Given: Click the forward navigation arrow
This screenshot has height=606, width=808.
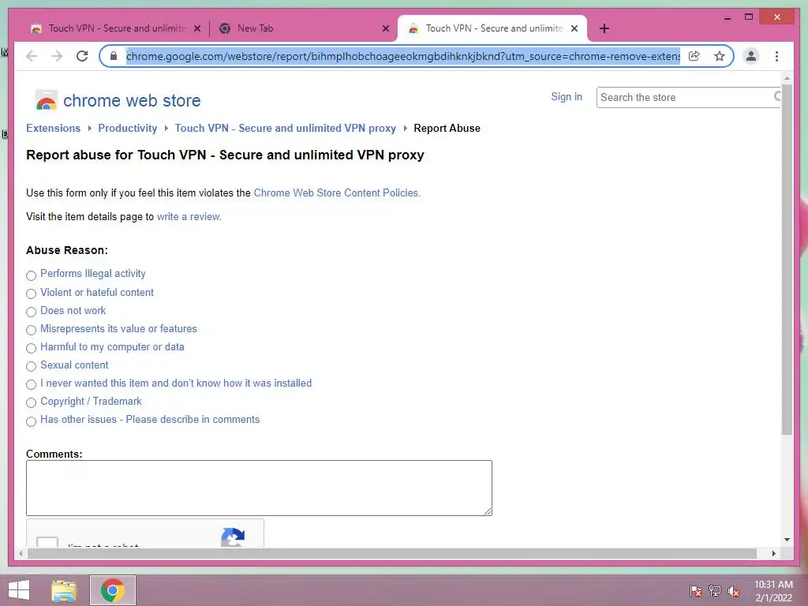Looking at the screenshot, I should (x=57, y=56).
